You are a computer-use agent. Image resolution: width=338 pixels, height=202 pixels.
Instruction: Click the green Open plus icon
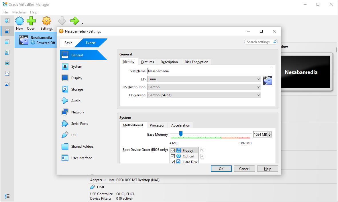(31, 21)
